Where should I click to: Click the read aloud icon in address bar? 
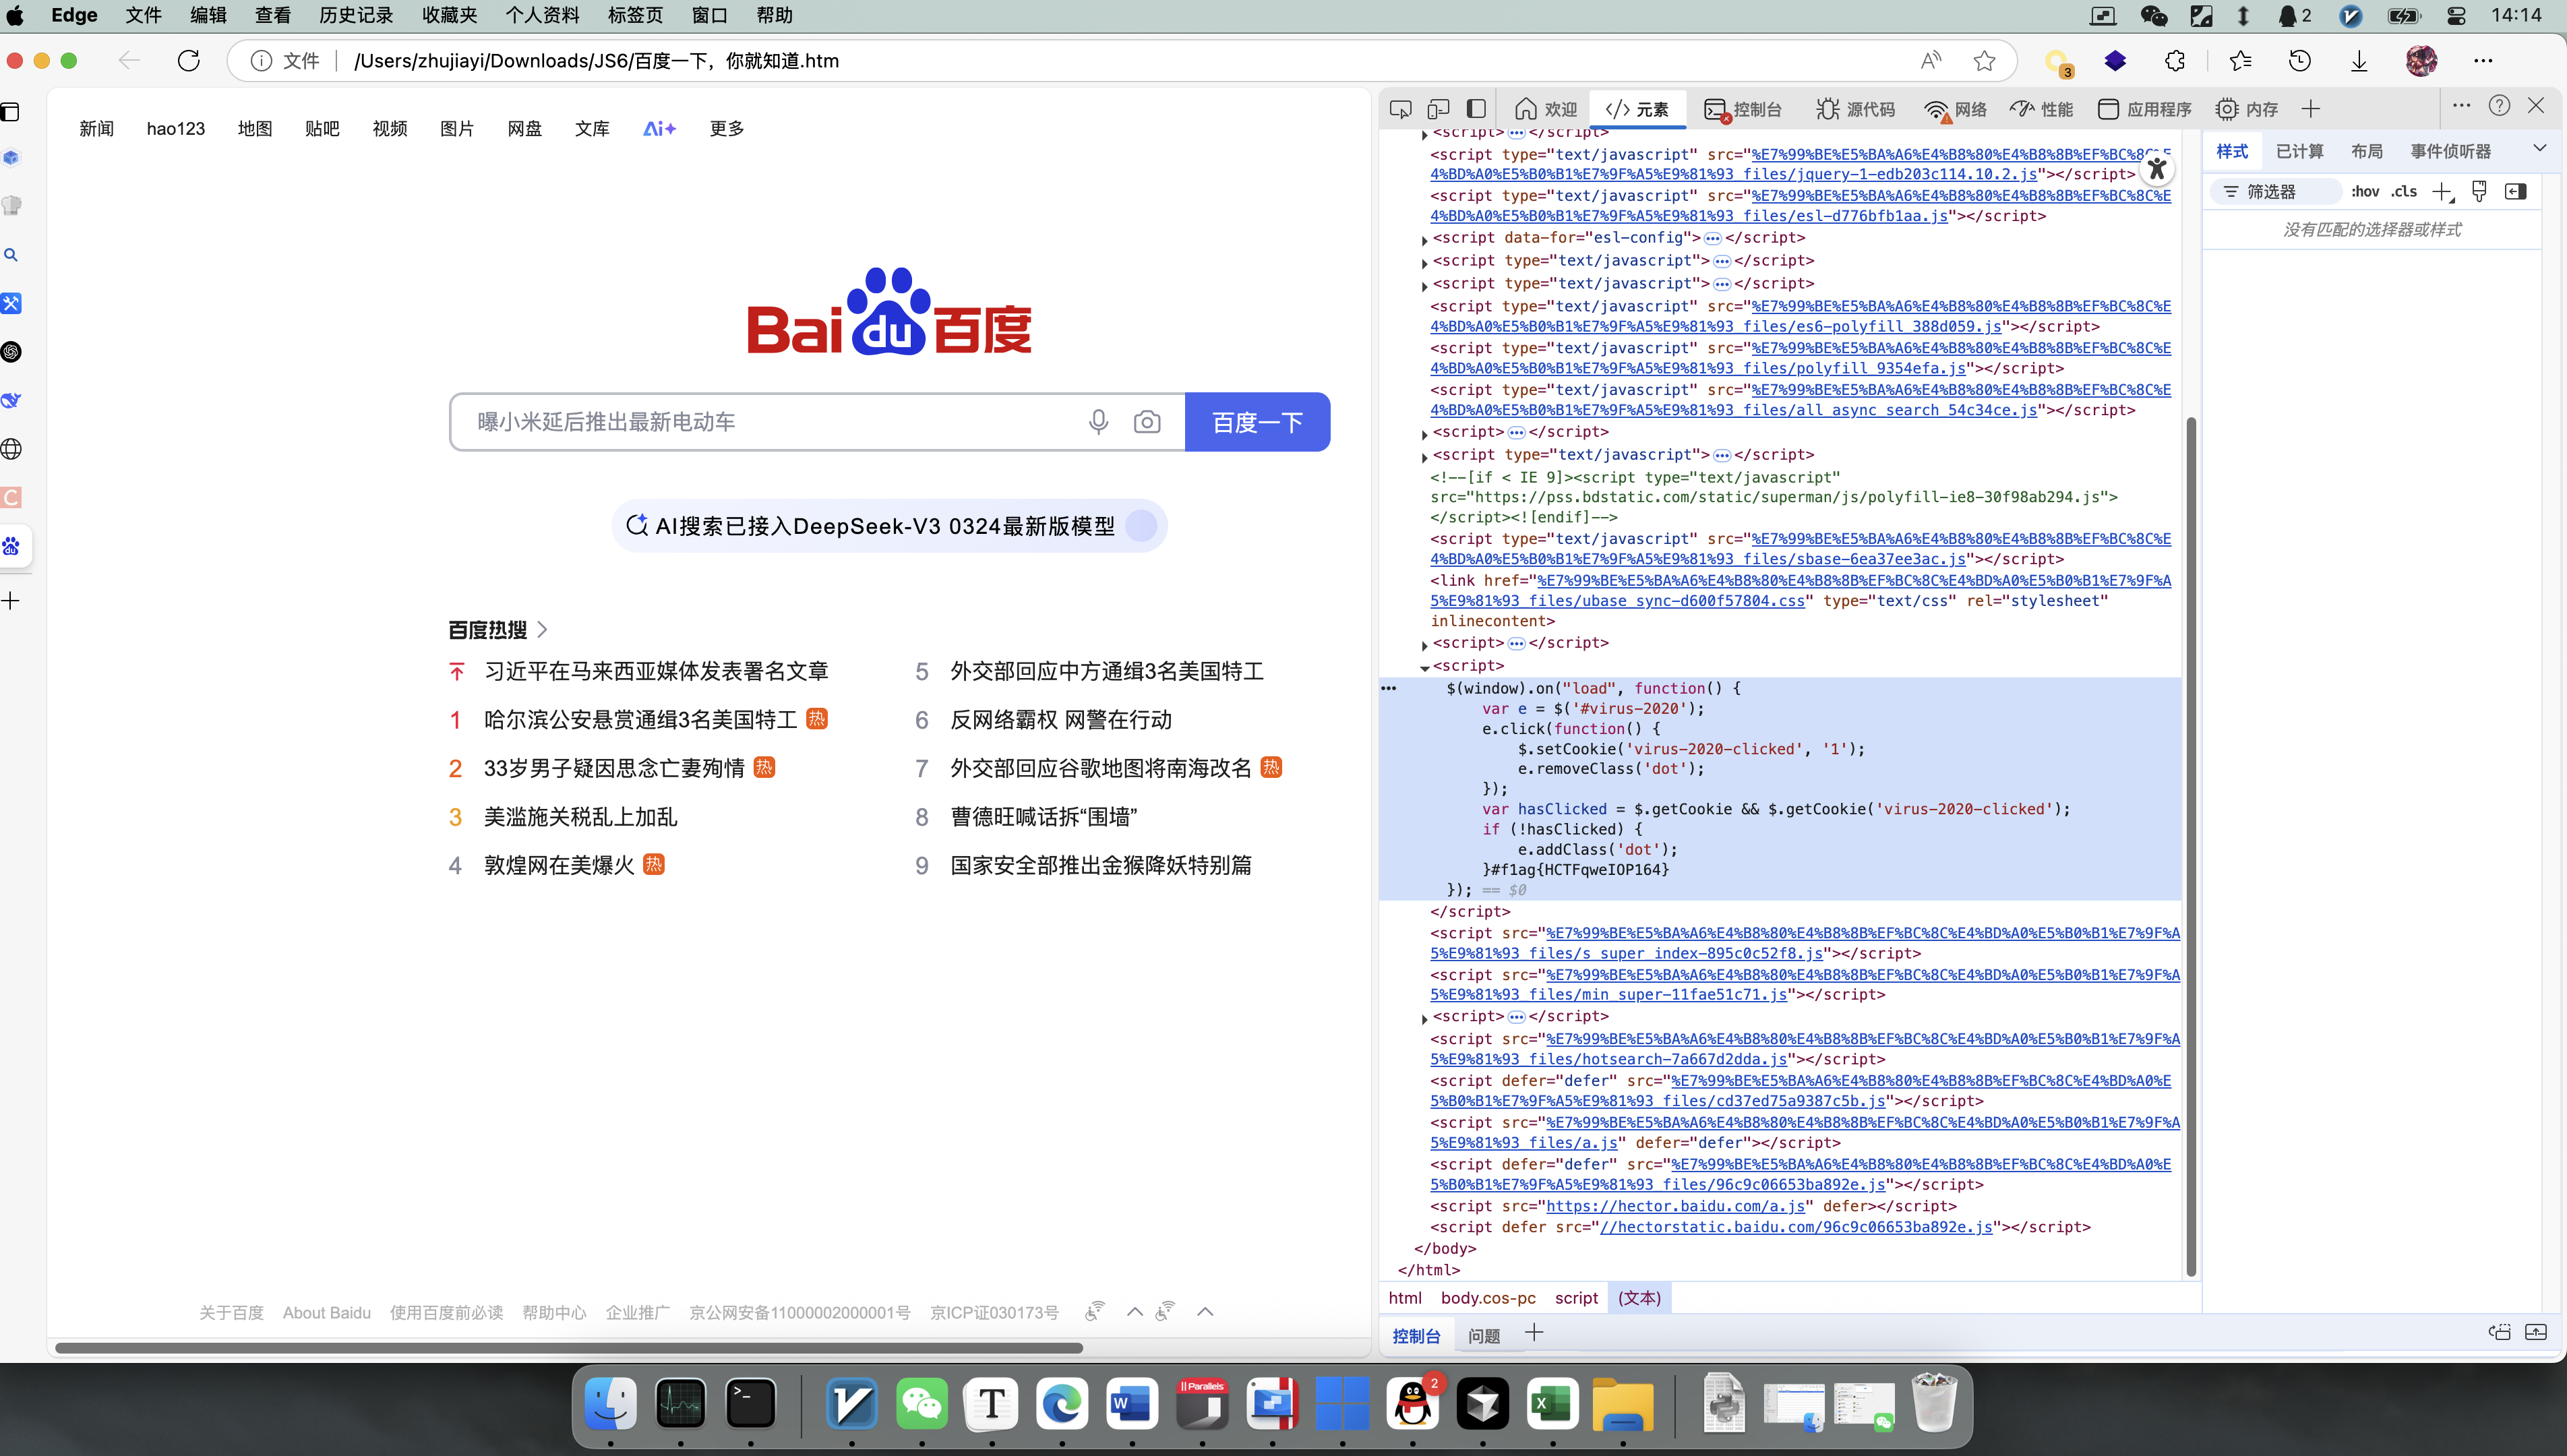click(x=1931, y=61)
